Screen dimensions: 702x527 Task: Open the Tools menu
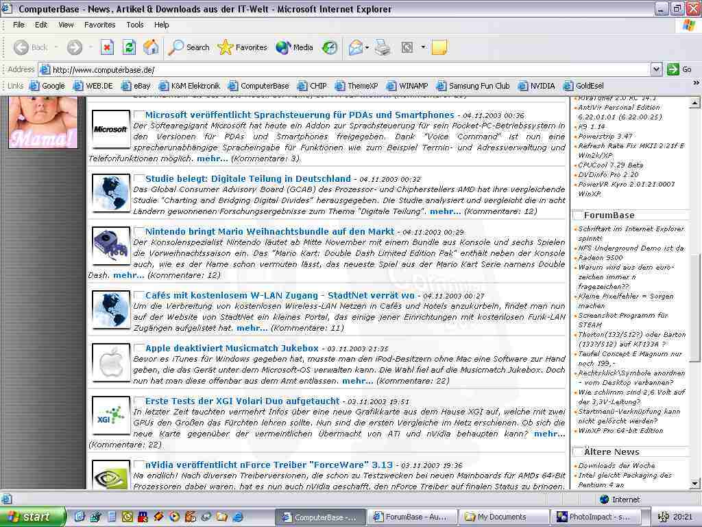(x=135, y=25)
